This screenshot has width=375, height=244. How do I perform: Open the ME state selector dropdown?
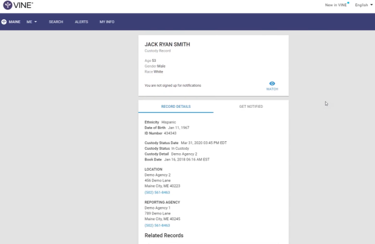tap(32, 22)
